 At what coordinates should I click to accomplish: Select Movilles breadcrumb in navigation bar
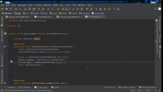pyautogui.click(x=7, y=13)
